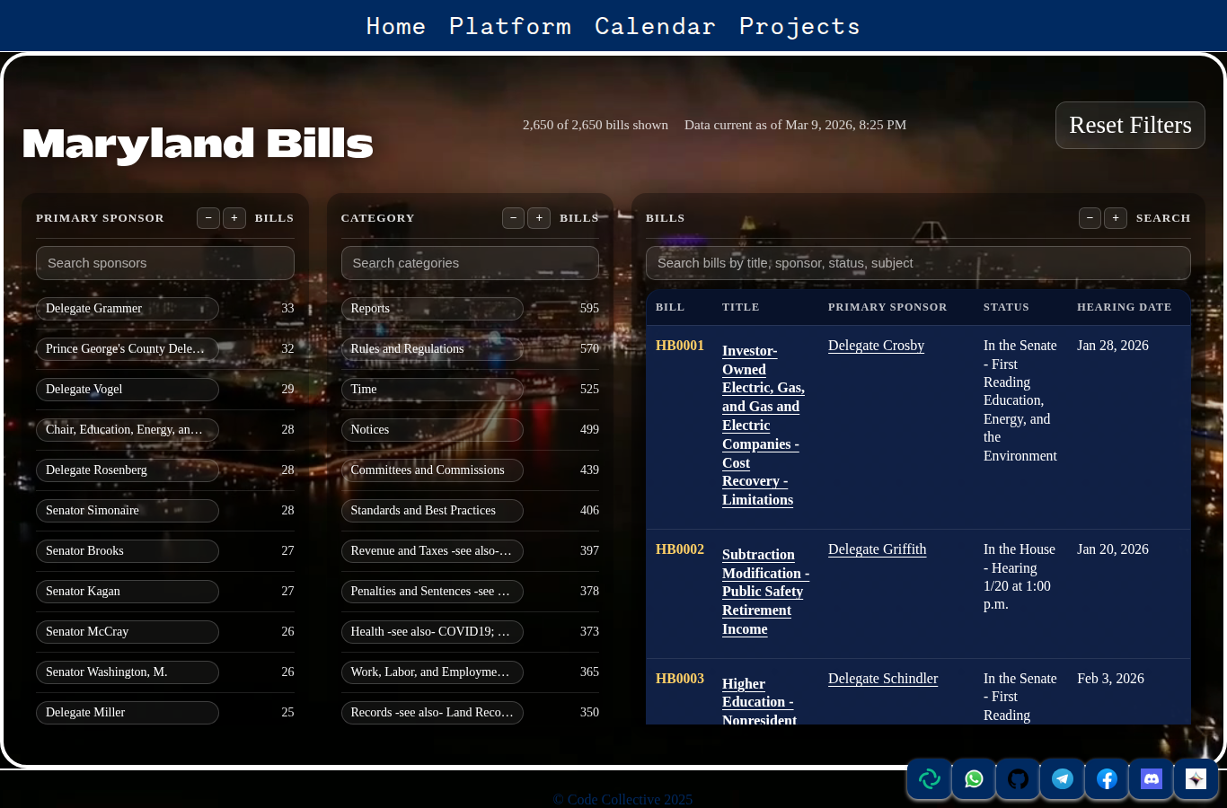Switch to the Projects page
This screenshot has width=1227, height=808.
(x=799, y=26)
